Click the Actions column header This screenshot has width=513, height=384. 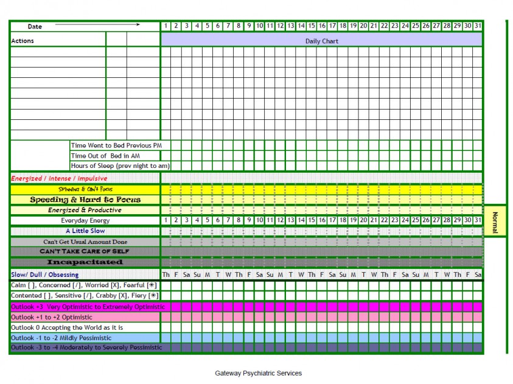click(24, 40)
